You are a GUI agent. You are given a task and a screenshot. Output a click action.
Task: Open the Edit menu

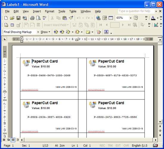coord(16,11)
